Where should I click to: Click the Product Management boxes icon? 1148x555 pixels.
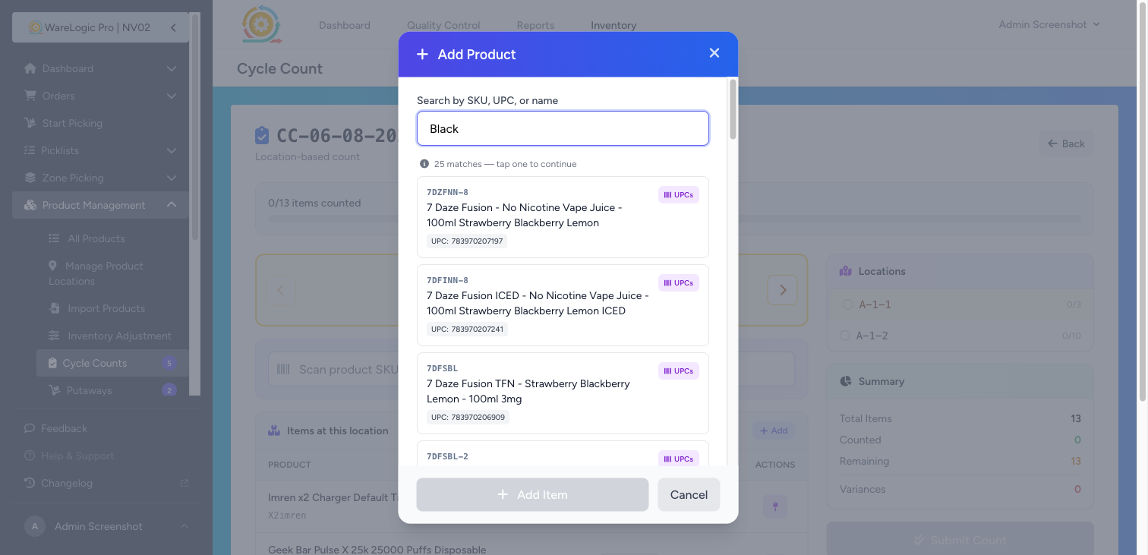(30, 205)
